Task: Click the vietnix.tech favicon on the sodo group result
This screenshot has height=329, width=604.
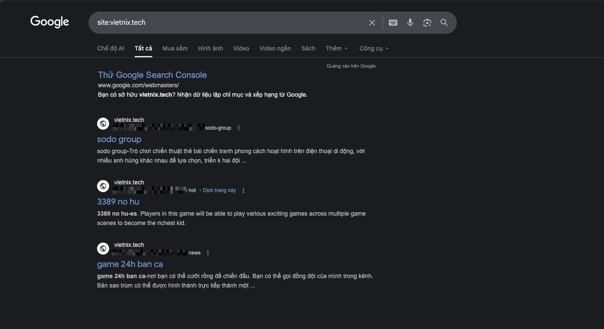Action: 103,123
